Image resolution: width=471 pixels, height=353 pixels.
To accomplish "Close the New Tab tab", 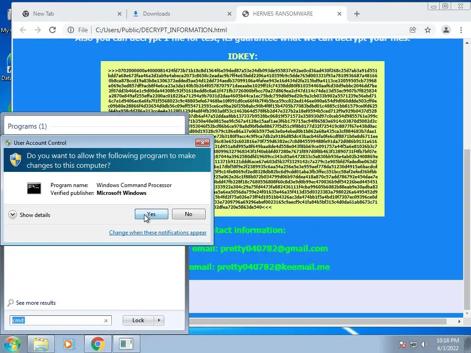I will point(120,14).
